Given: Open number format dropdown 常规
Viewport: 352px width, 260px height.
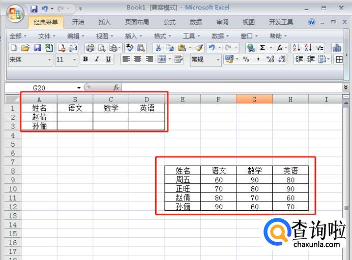Looking at the screenshot, I should pyautogui.click(x=218, y=60).
